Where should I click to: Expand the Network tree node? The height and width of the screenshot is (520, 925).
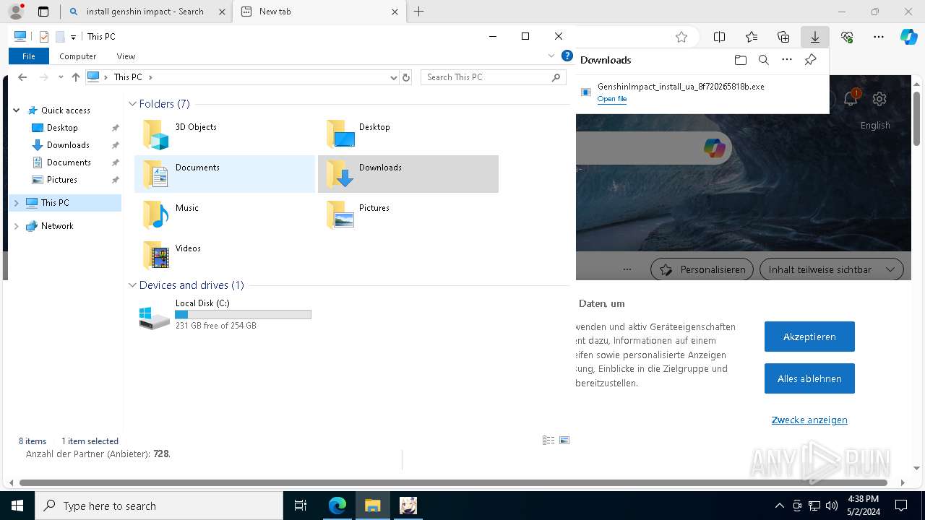(x=16, y=226)
